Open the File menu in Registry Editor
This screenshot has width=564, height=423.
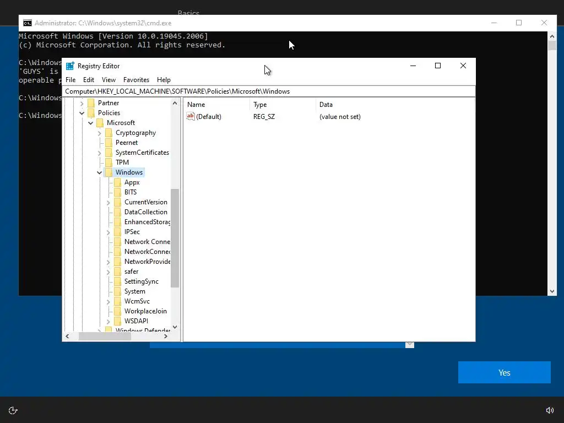[x=70, y=80]
